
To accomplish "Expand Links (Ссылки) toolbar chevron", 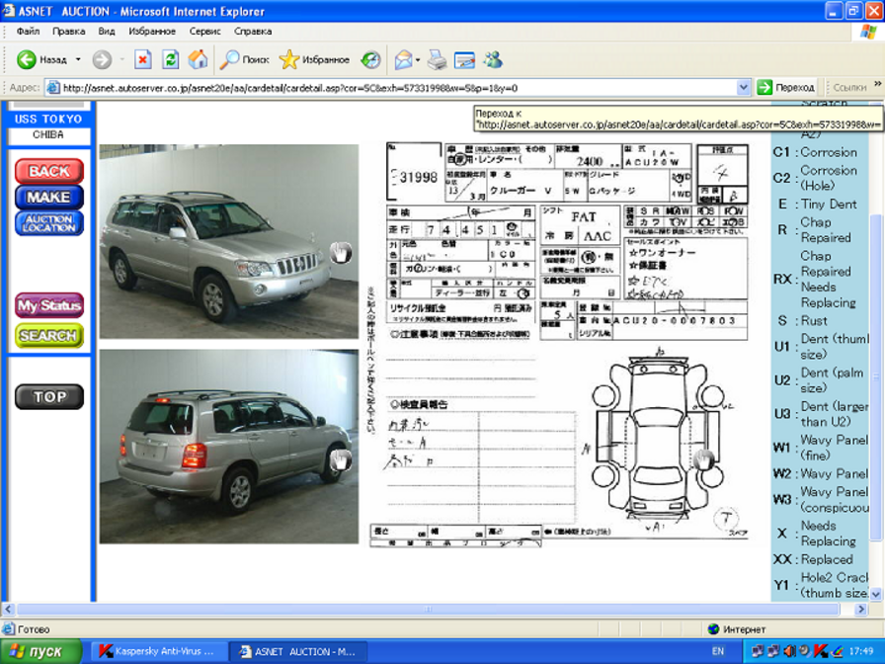I will (878, 84).
